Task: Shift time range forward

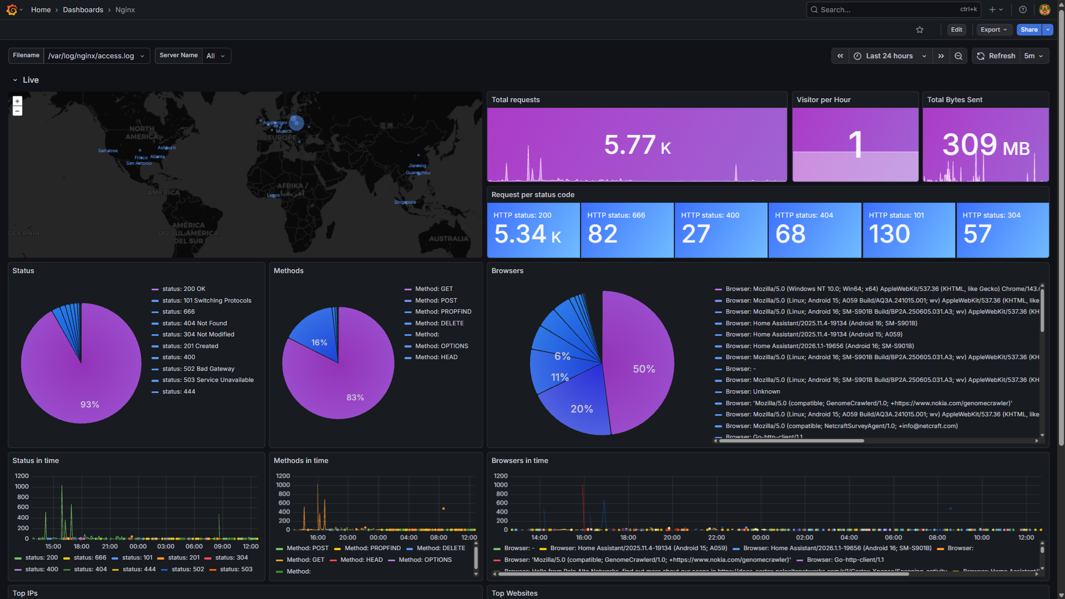Action: click(x=941, y=56)
